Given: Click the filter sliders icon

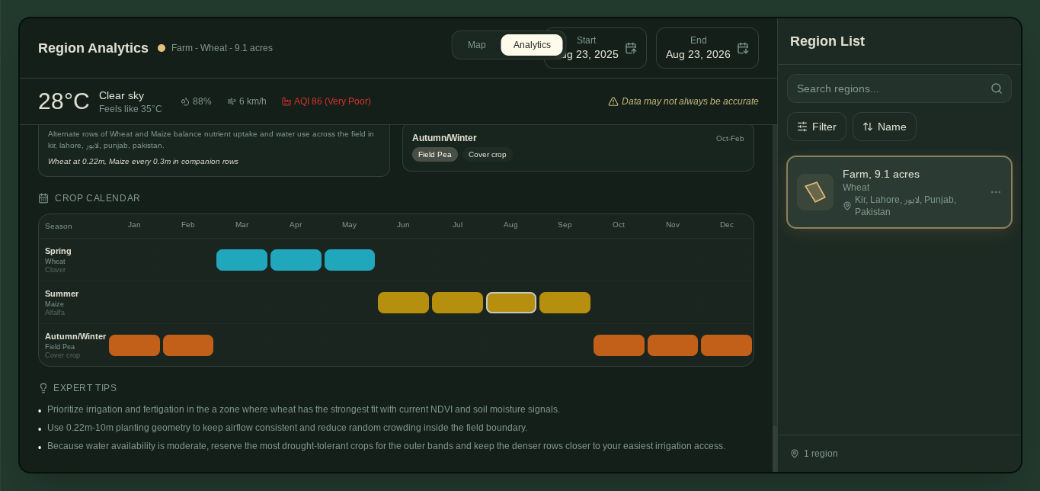Looking at the screenshot, I should click(802, 127).
